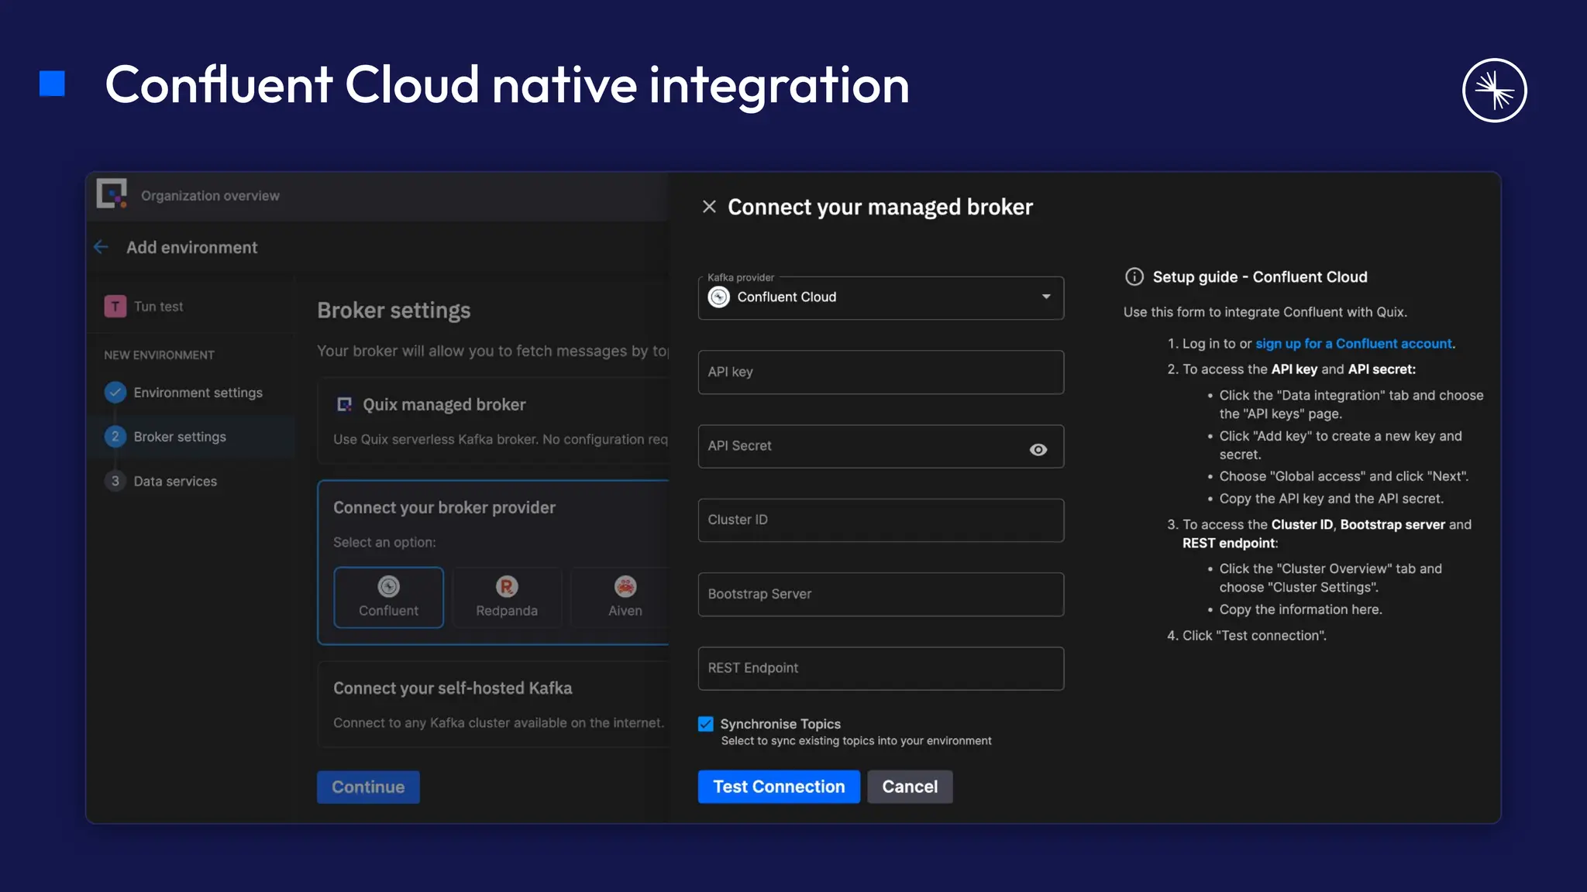The height and width of the screenshot is (892, 1587).
Task: Click 'Use this form to integrate Confluent' text
Action: tap(1265, 312)
